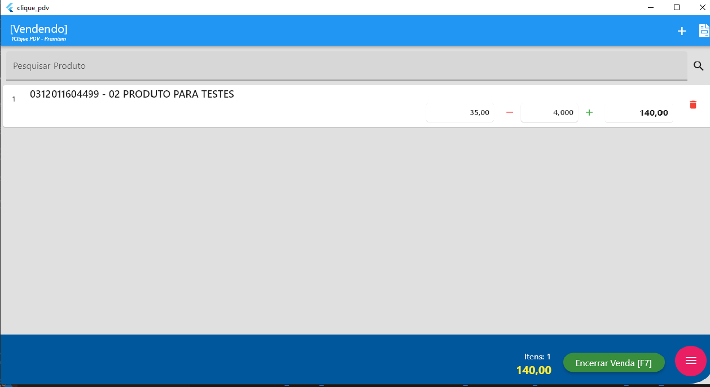The height and width of the screenshot is (387, 710).
Task: Open the document icon in the header
Action: [x=704, y=31]
